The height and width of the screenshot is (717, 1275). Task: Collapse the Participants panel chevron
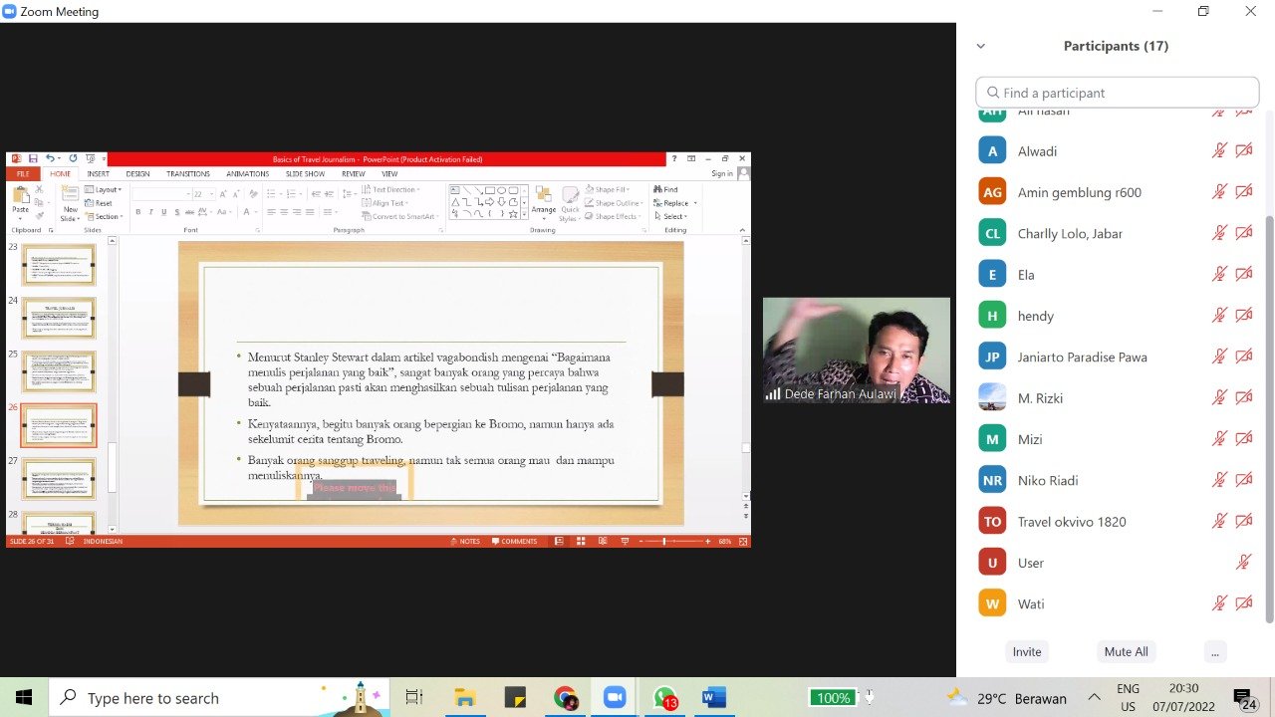[x=981, y=46]
